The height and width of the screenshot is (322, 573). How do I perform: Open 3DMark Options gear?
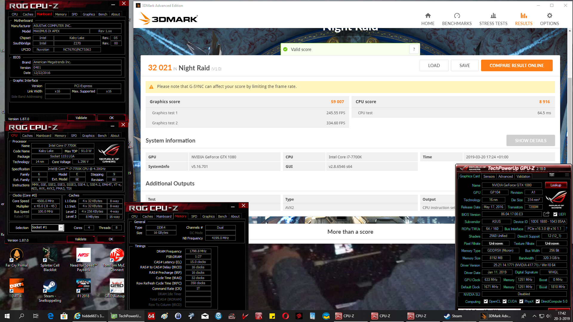pyautogui.click(x=549, y=19)
